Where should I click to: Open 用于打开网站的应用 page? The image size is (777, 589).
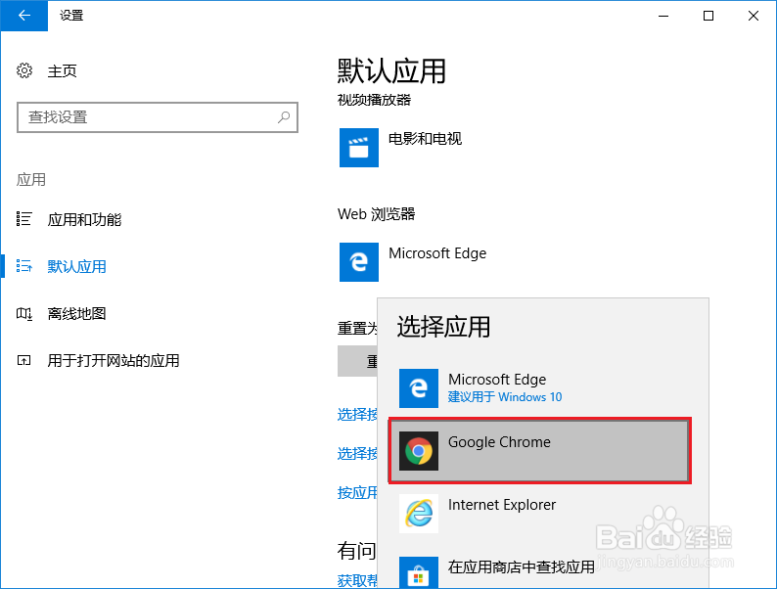[114, 361]
